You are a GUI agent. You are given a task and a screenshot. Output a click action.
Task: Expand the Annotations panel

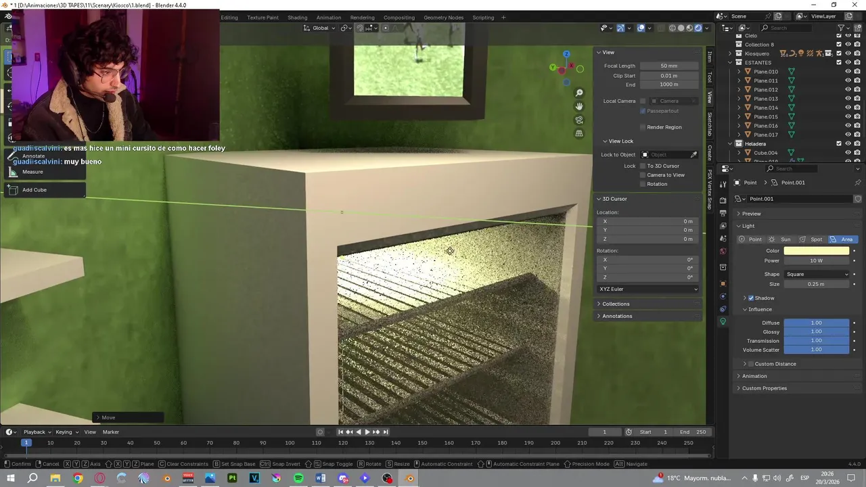[617, 317]
